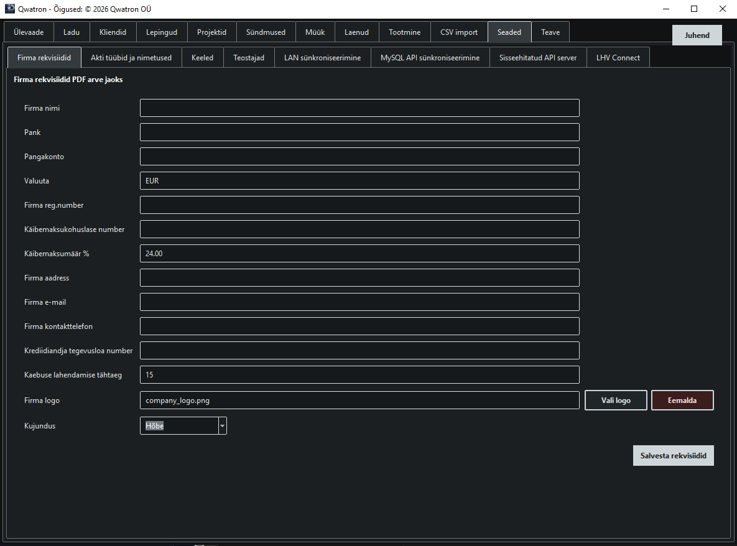Click the Qwatron app icon in title bar
This screenshot has height=546, width=737.
[9, 9]
